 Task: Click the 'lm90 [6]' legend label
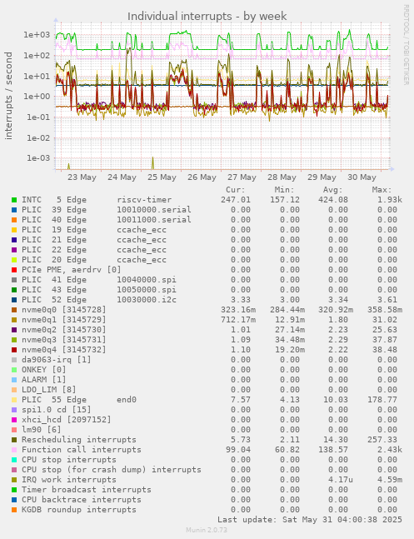pos(42,430)
